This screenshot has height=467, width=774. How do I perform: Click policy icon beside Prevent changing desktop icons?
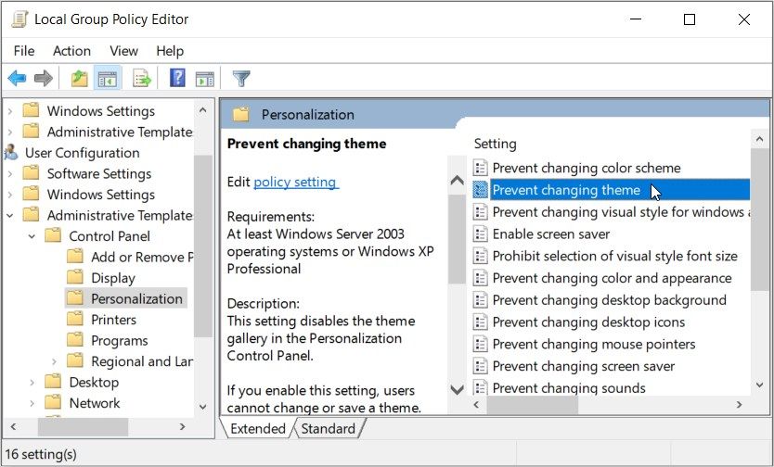coord(481,322)
